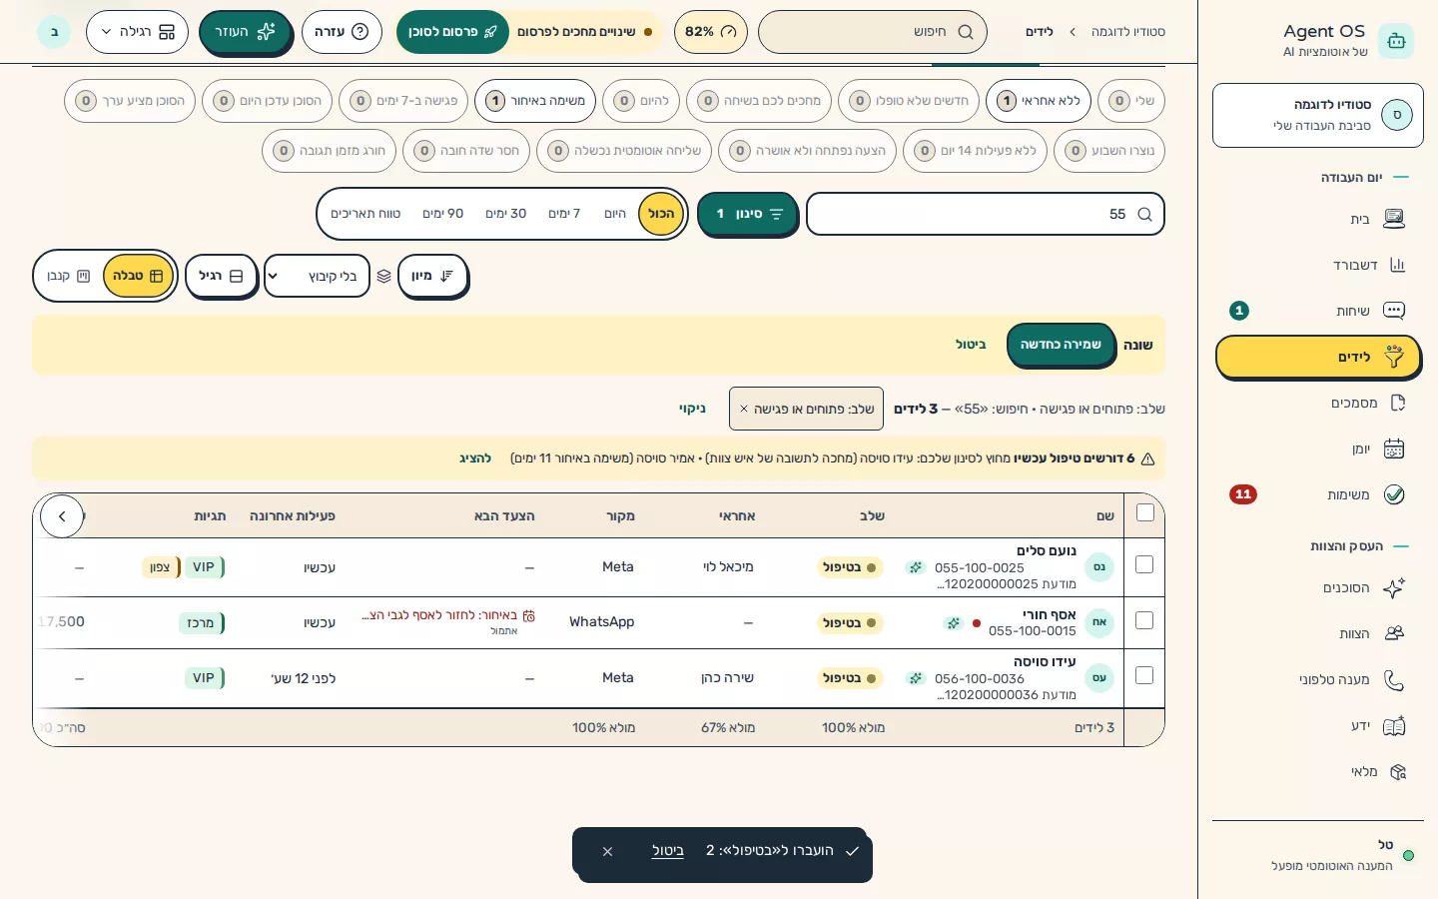Click AI sparkle icon on נועם סלים row
Image resolution: width=1438 pixels, height=899 pixels.
click(915, 567)
